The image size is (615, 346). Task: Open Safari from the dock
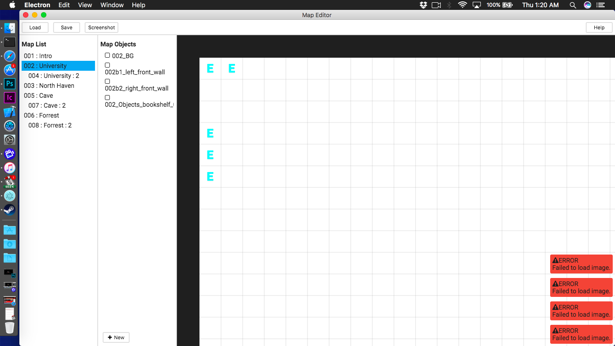point(9,56)
